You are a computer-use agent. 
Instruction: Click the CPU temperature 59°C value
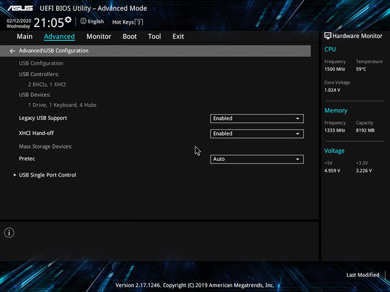tap(361, 69)
